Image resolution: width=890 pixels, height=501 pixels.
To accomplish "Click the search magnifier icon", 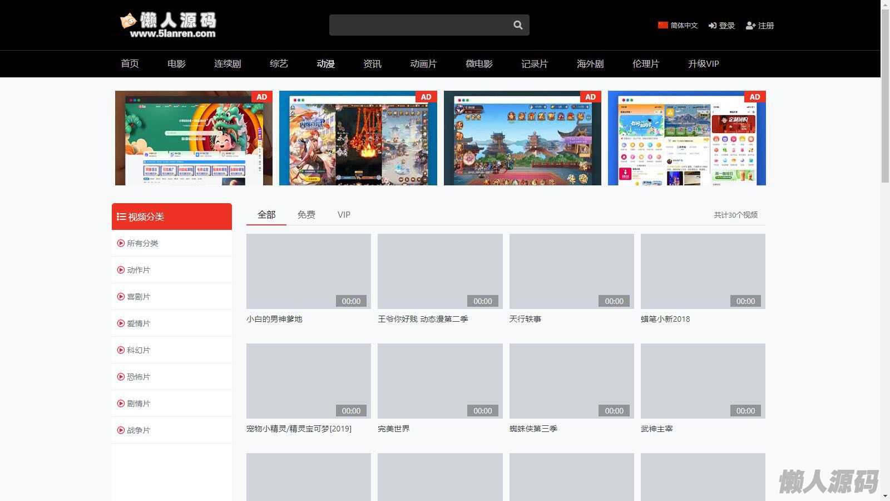I will click(518, 25).
